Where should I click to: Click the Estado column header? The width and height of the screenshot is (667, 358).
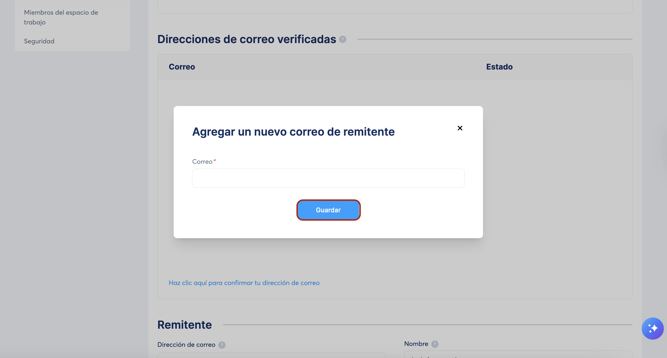(x=499, y=67)
